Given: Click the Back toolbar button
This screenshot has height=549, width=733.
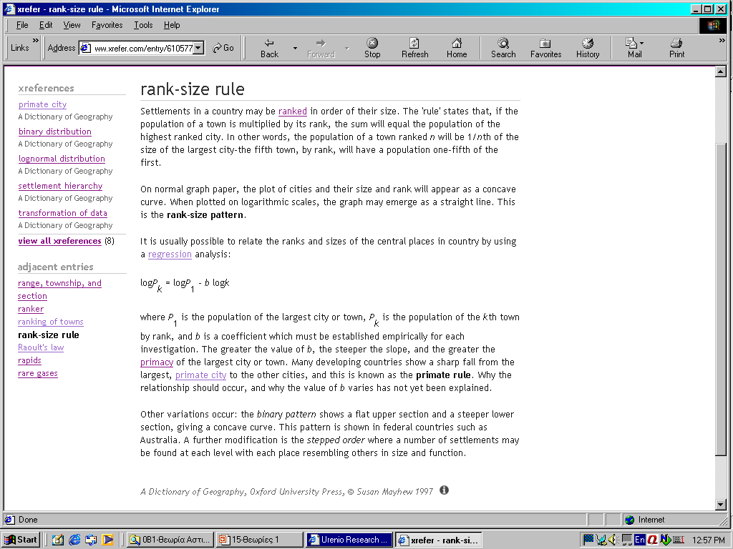Looking at the screenshot, I should click(269, 48).
